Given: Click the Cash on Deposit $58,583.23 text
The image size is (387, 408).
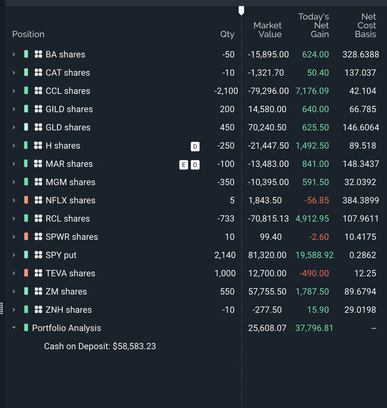Looking at the screenshot, I should [100, 346].
